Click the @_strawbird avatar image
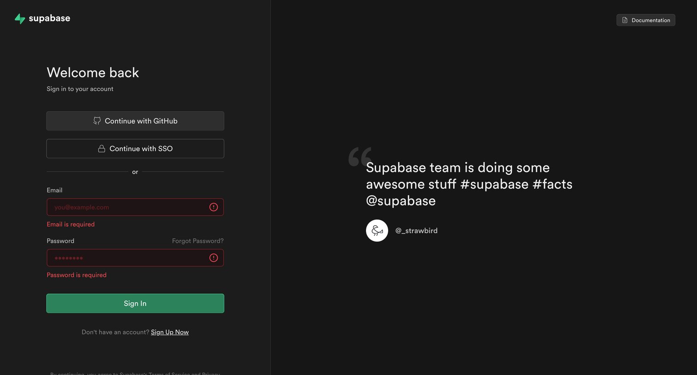This screenshot has width=697, height=375. pyautogui.click(x=377, y=230)
